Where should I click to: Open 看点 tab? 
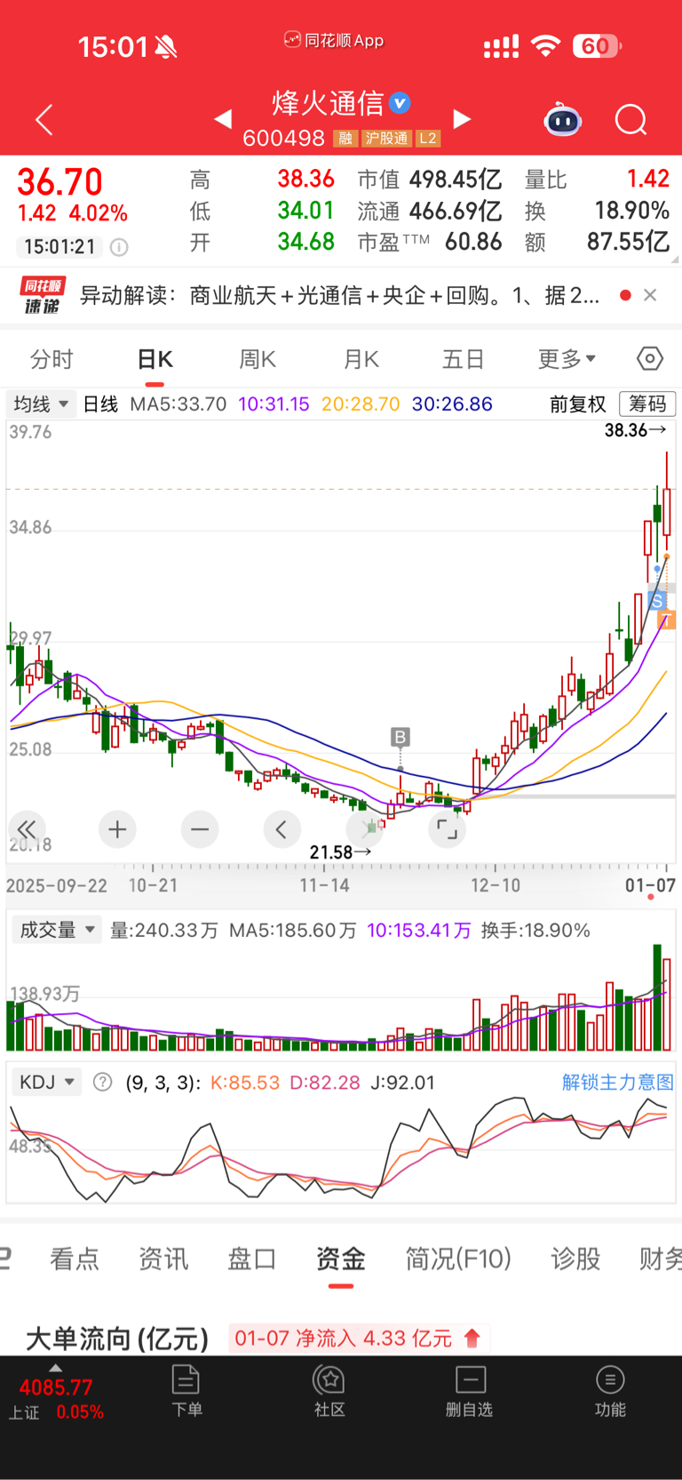tap(75, 1259)
